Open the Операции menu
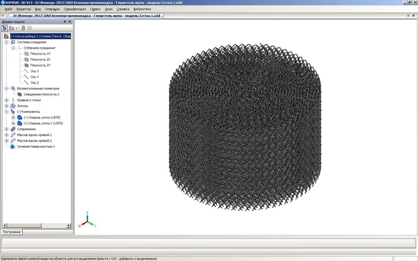Viewport: 418px width, 261px height. [x=52, y=9]
